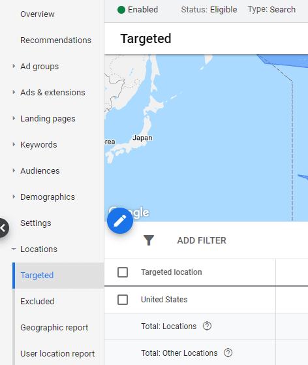Open help icon beside Total: Other Locations
308x365 pixels.
(228, 353)
